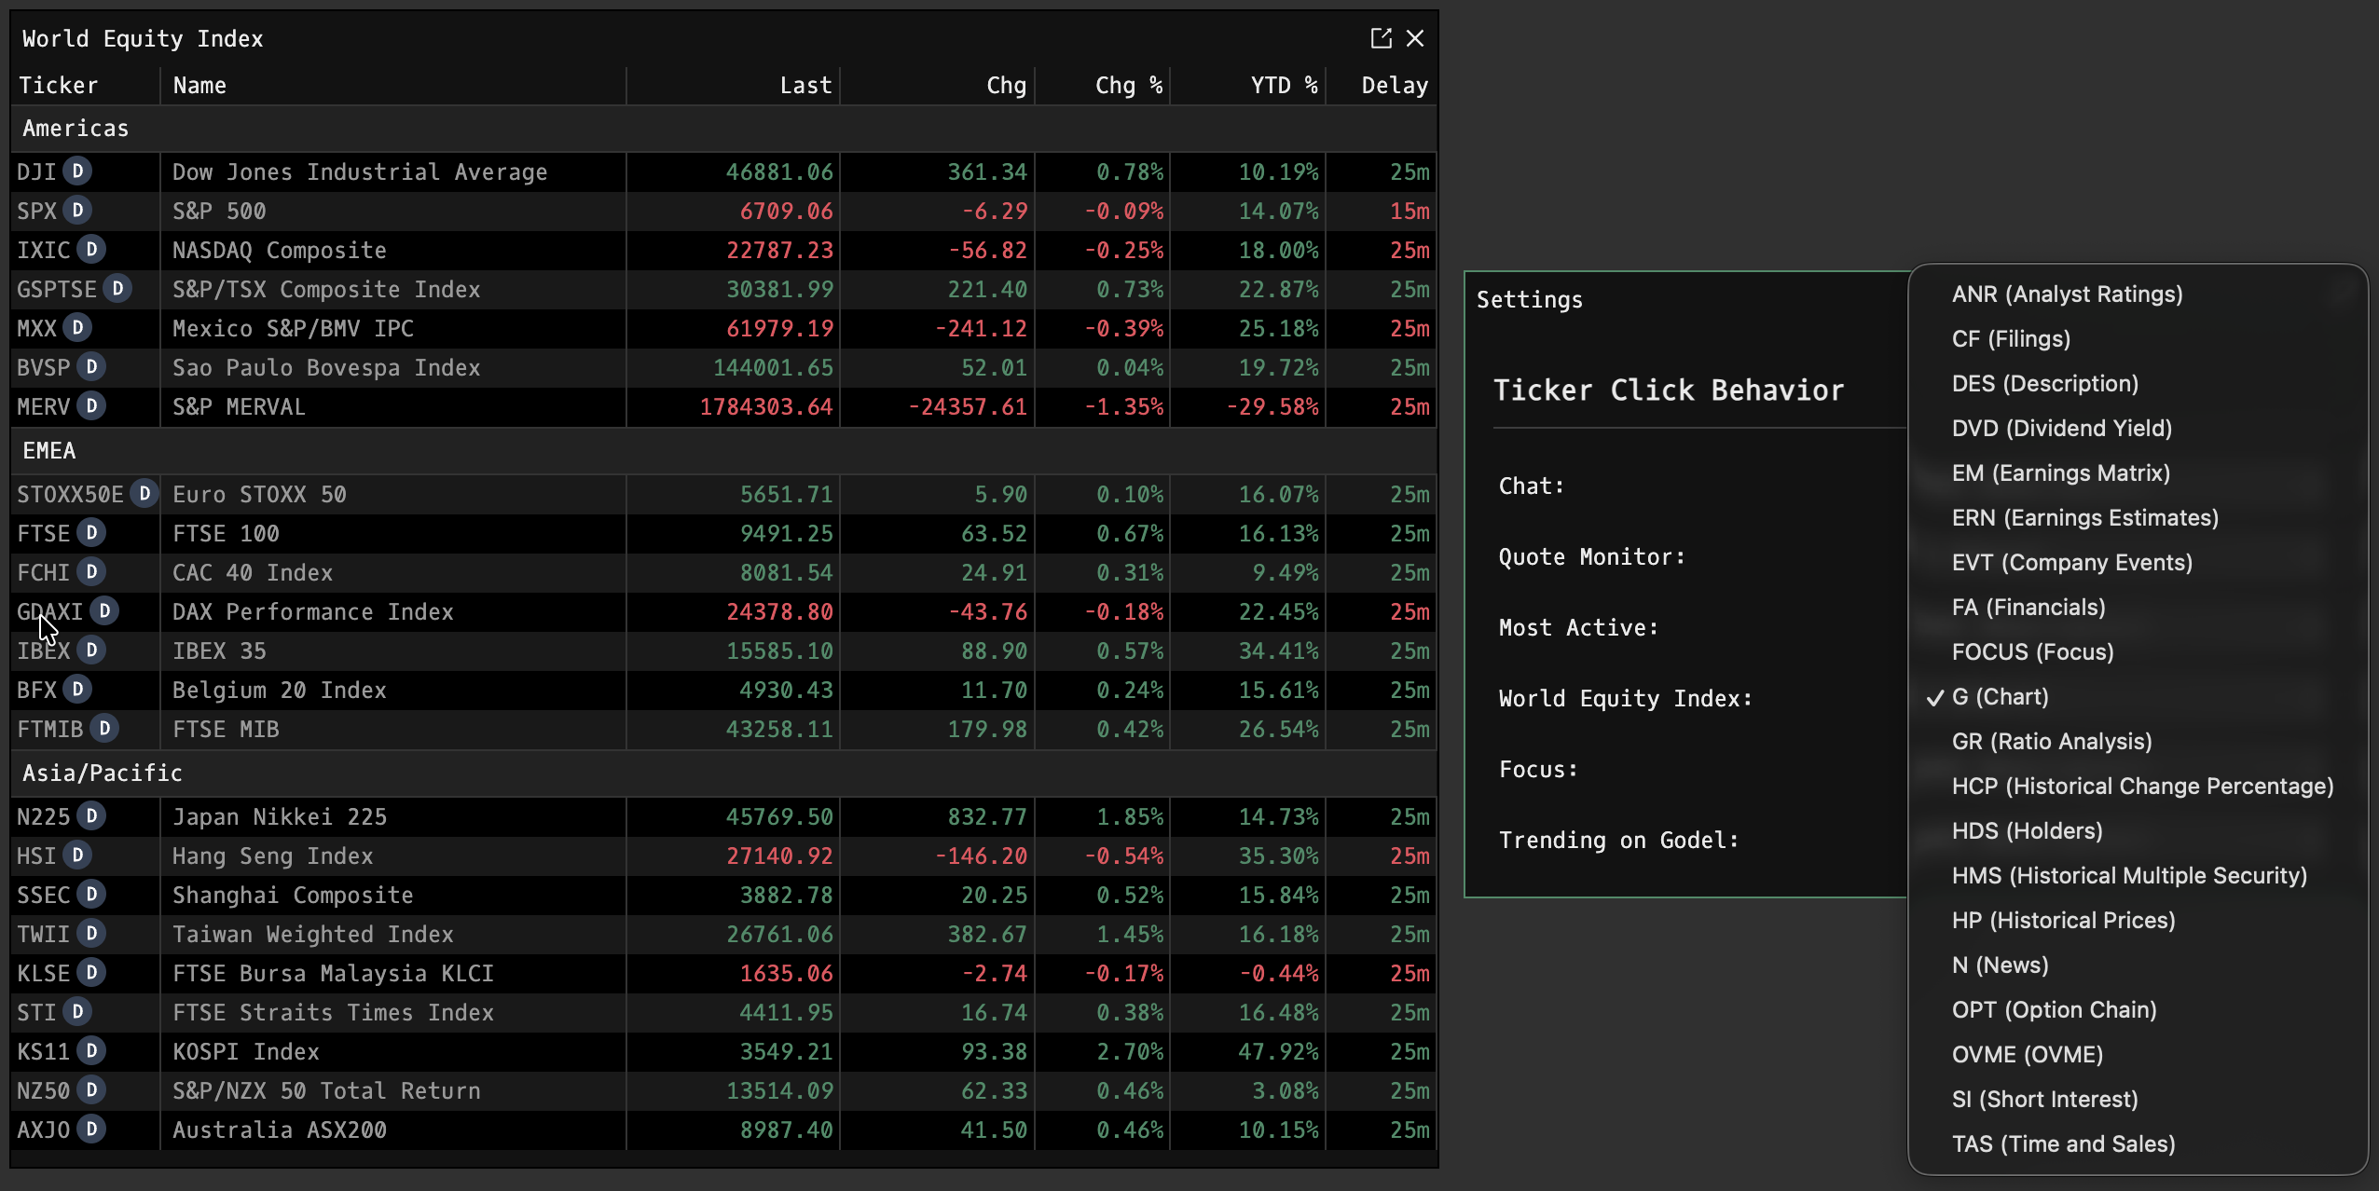
Task: Click the D badge next to SPX
Action: [x=78, y=211]
